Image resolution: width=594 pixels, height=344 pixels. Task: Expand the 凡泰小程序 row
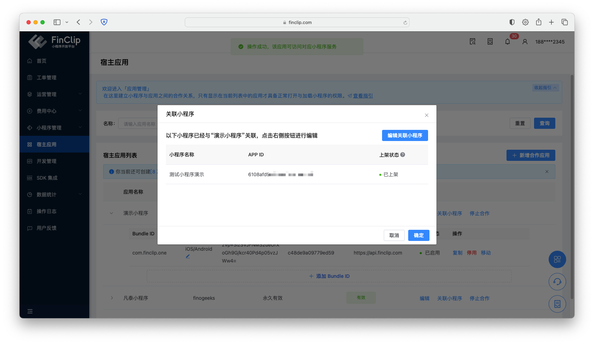point(112,298)
